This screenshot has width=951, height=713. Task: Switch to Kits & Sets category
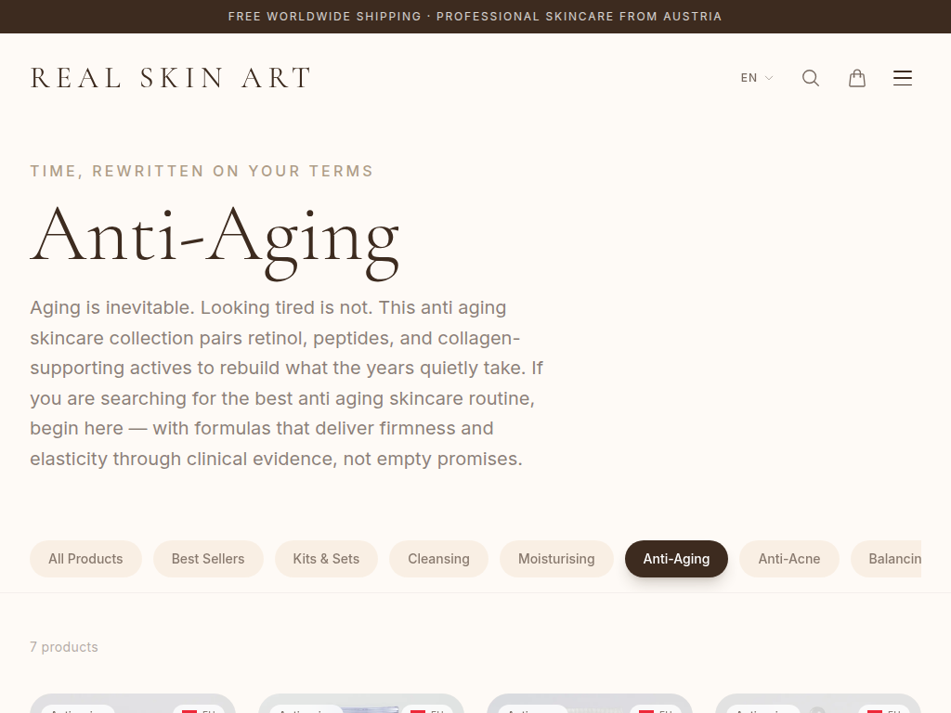pyautogui.click(x=326, y=559)
